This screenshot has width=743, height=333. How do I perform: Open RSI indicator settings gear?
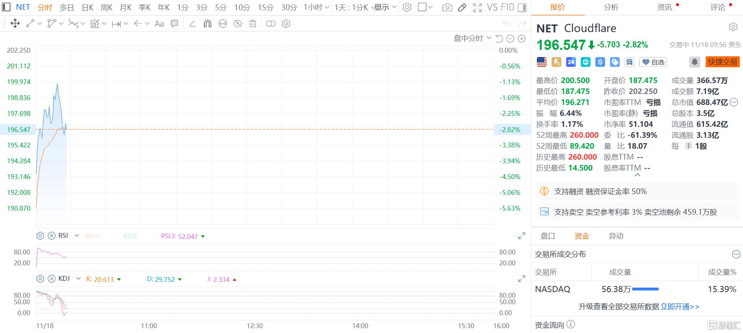click(40, 236)
